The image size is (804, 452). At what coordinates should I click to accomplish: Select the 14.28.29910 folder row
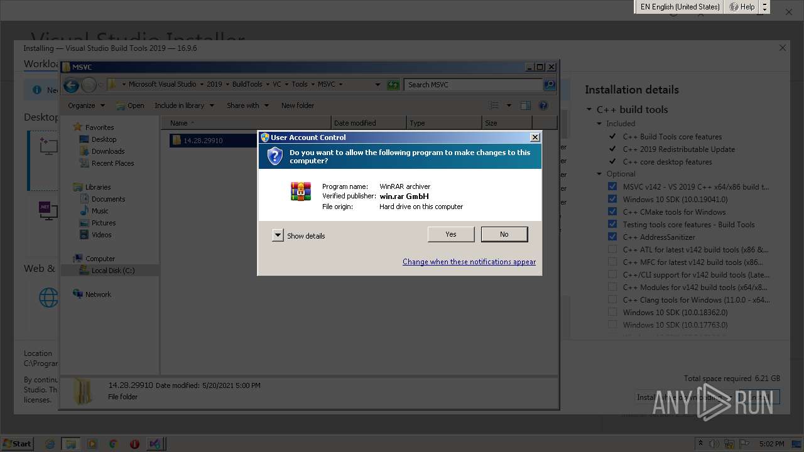(214, 141)
